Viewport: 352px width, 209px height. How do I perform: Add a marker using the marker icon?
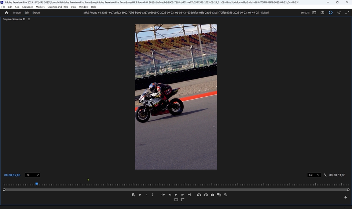(140, 195)
